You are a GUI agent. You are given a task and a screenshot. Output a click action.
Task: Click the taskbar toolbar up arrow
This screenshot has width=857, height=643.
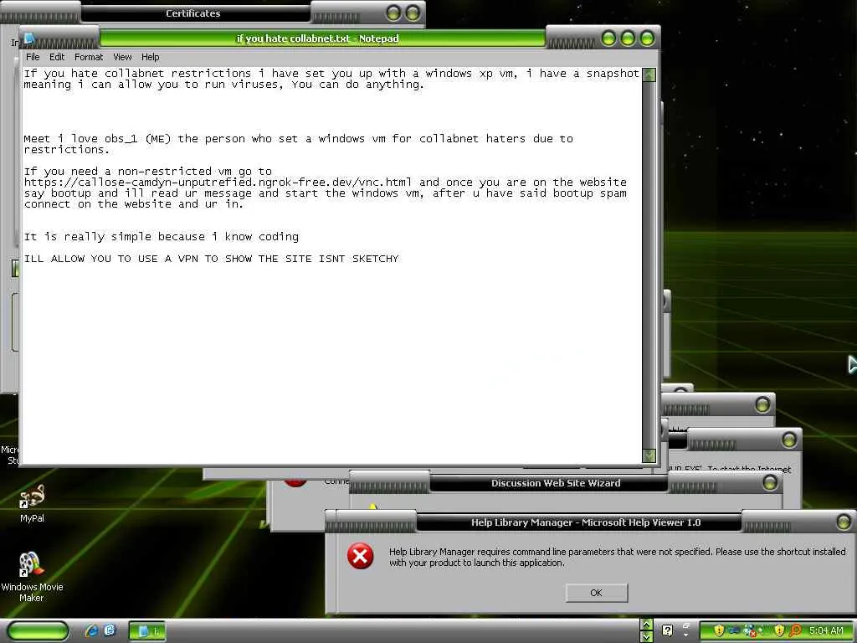pos(646,625)
